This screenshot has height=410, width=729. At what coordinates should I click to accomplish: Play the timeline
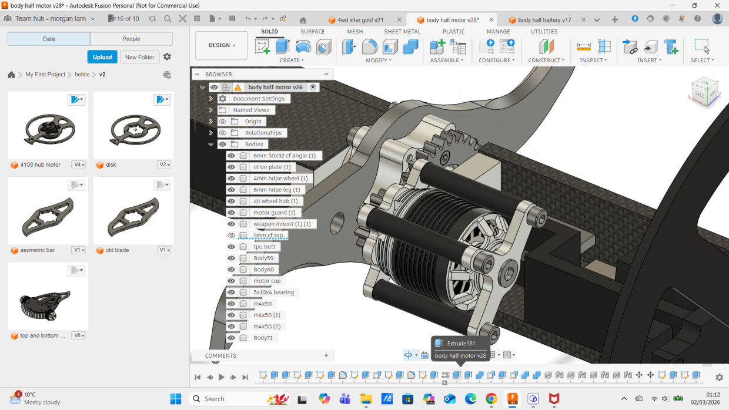click(x=221, y=377)
